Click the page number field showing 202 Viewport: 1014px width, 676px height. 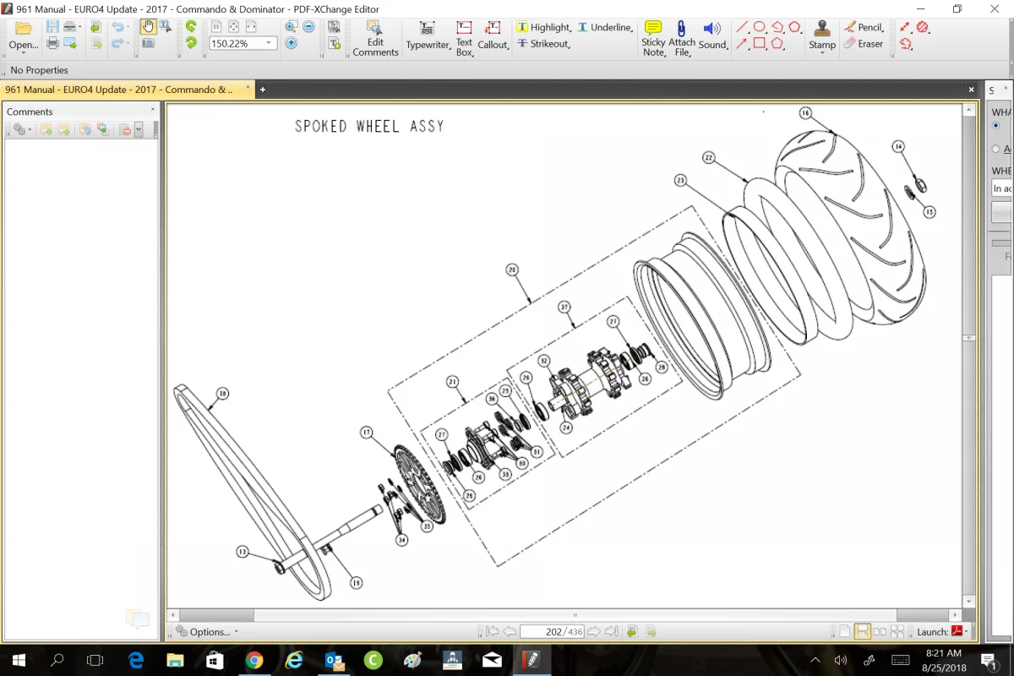pos(553,631)
